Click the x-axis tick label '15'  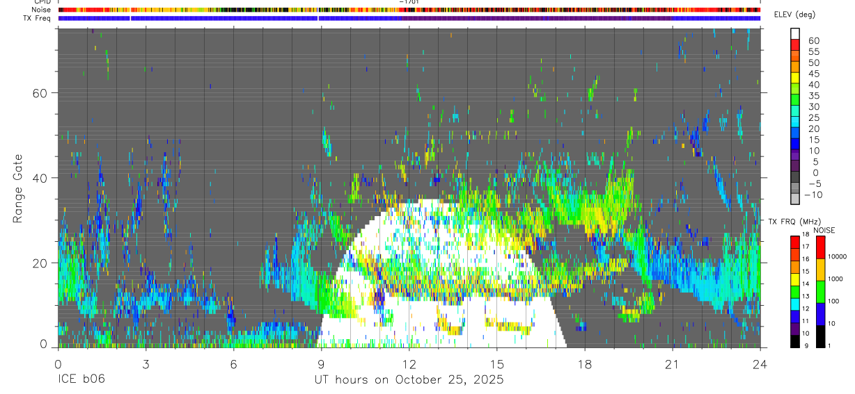497,364
